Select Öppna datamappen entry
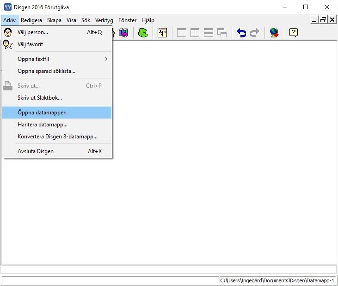 (x=57, y=113)
